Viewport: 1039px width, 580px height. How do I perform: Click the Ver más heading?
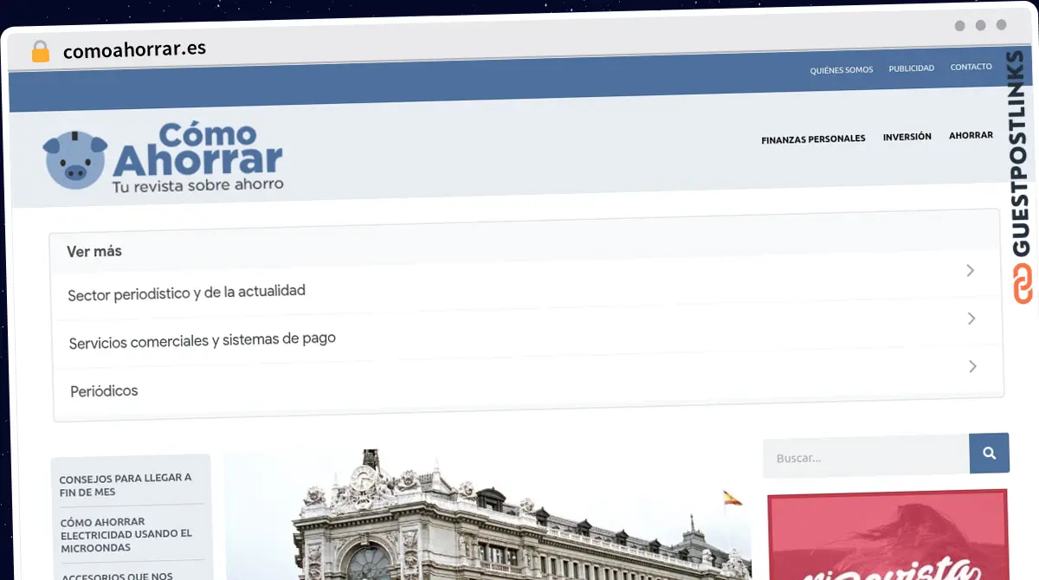coord(94,251)
